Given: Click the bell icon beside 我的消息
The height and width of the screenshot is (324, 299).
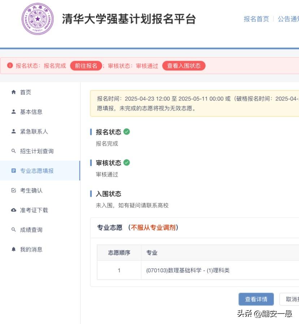Looking at the screenshot, I should (x=14, y=249).
